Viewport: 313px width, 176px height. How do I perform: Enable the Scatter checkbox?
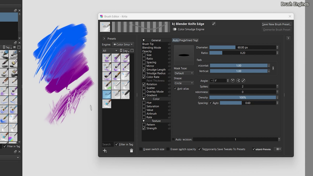(144, 88)
